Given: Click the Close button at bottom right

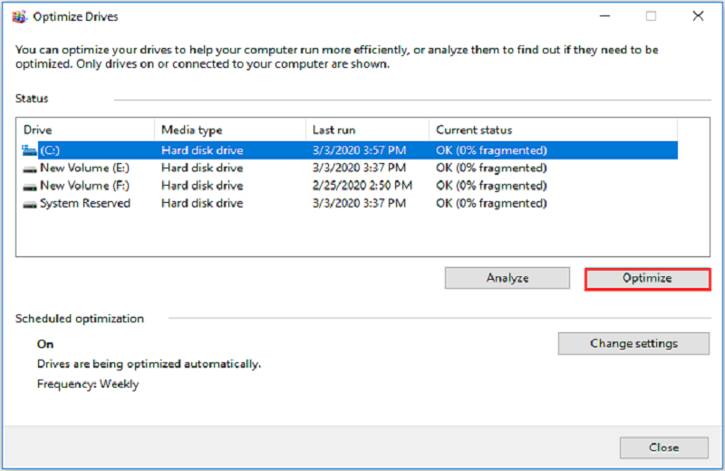Looking at the screenshot, I should [x=663, y=447].
